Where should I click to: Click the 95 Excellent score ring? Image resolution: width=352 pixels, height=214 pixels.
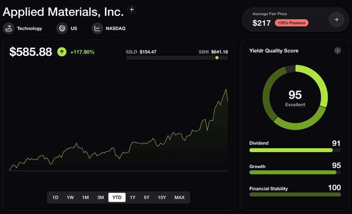pos(295,97)
